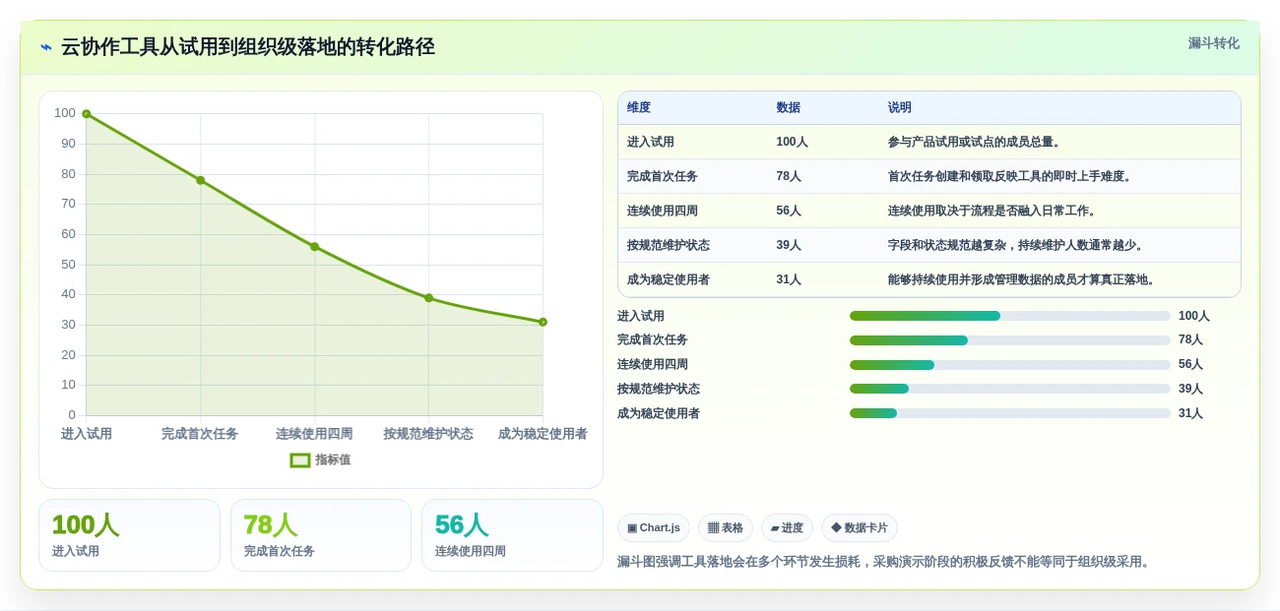
Task: Click description starting with 首次任务创建和领取
Action: pos(1012,176)
